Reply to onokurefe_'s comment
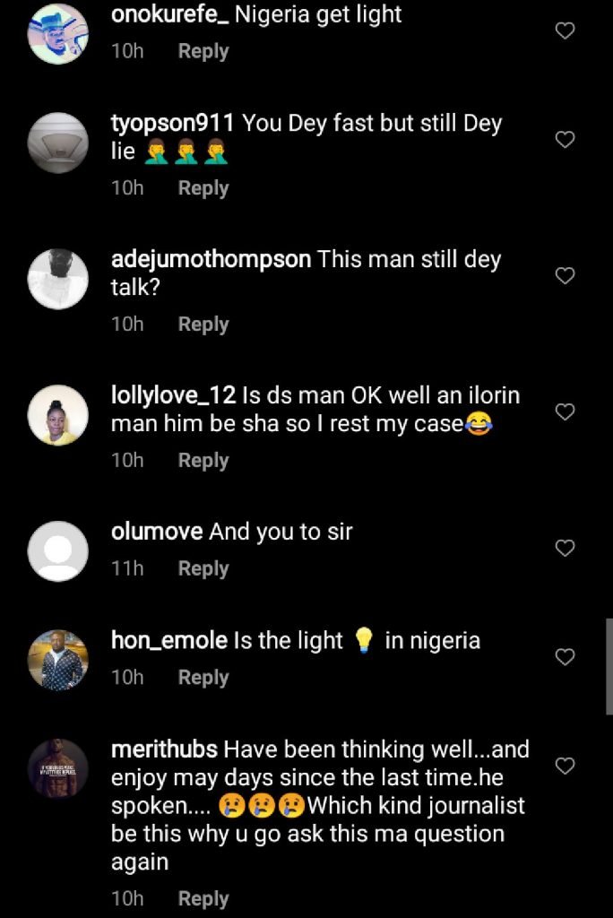The height and width of the screenshot is (918, 613). tap(203, 51)
